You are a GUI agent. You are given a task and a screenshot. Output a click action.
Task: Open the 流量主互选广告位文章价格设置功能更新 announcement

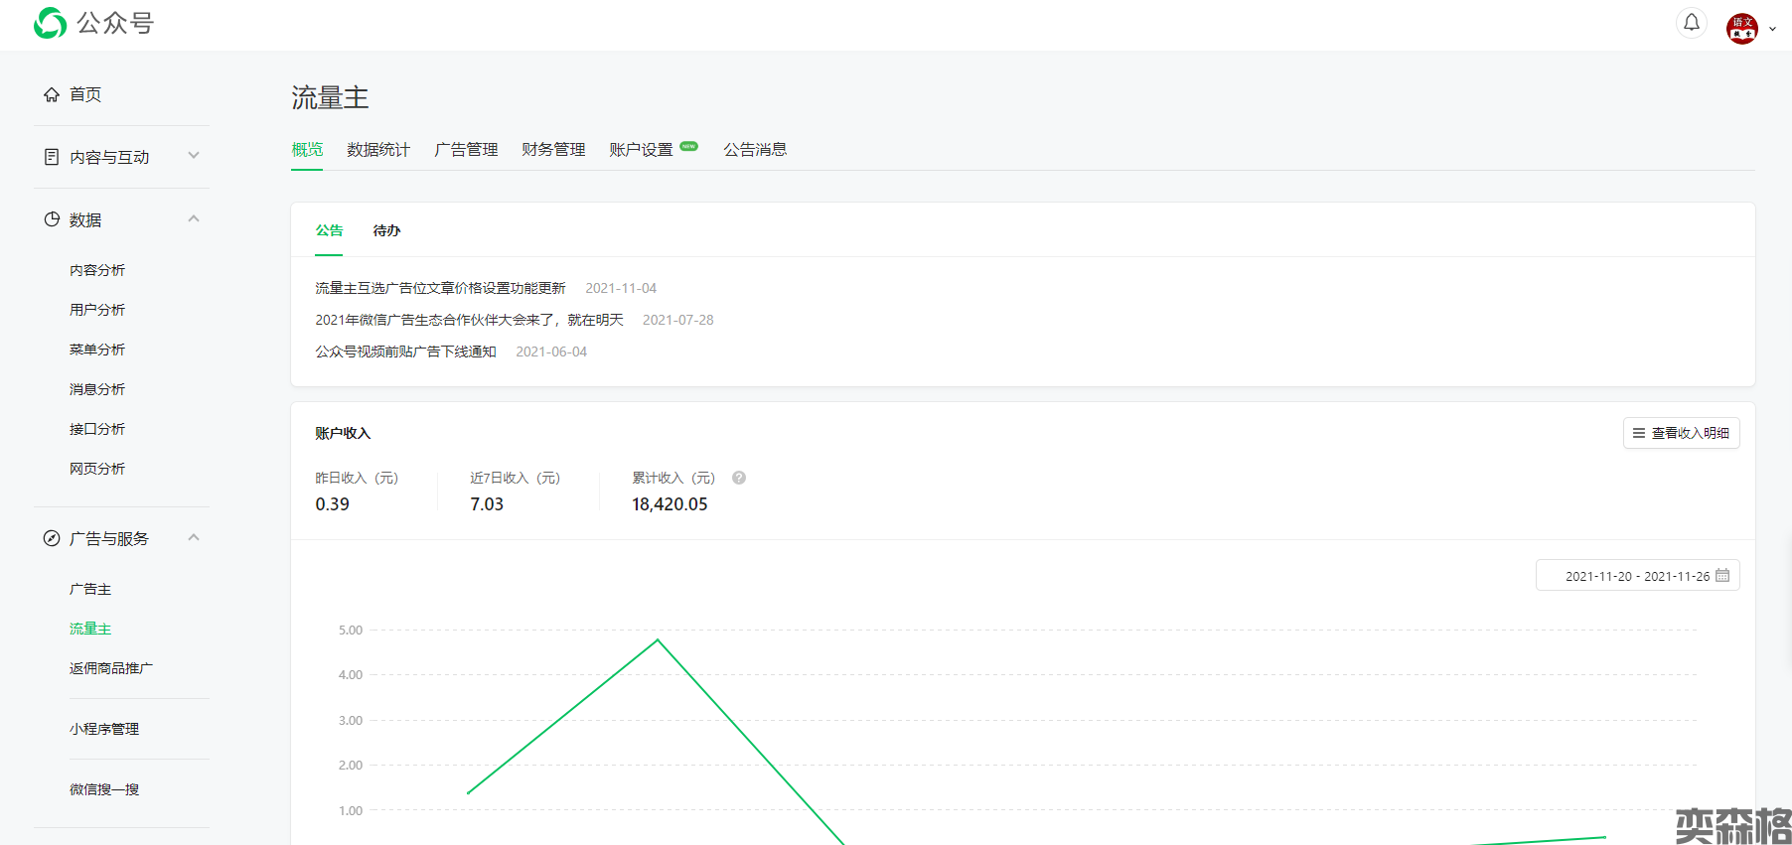[x=440, y=288]
